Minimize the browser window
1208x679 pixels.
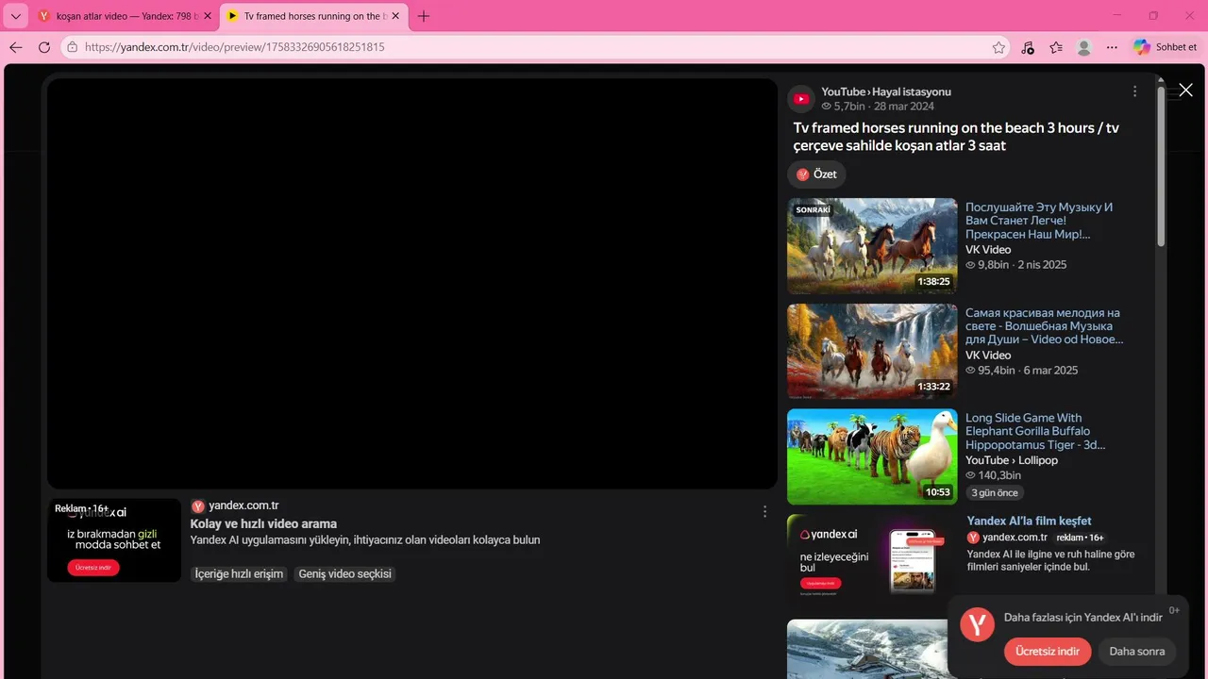[1117, 16]
